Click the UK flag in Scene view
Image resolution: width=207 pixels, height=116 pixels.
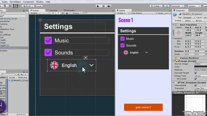pos(54,65)
